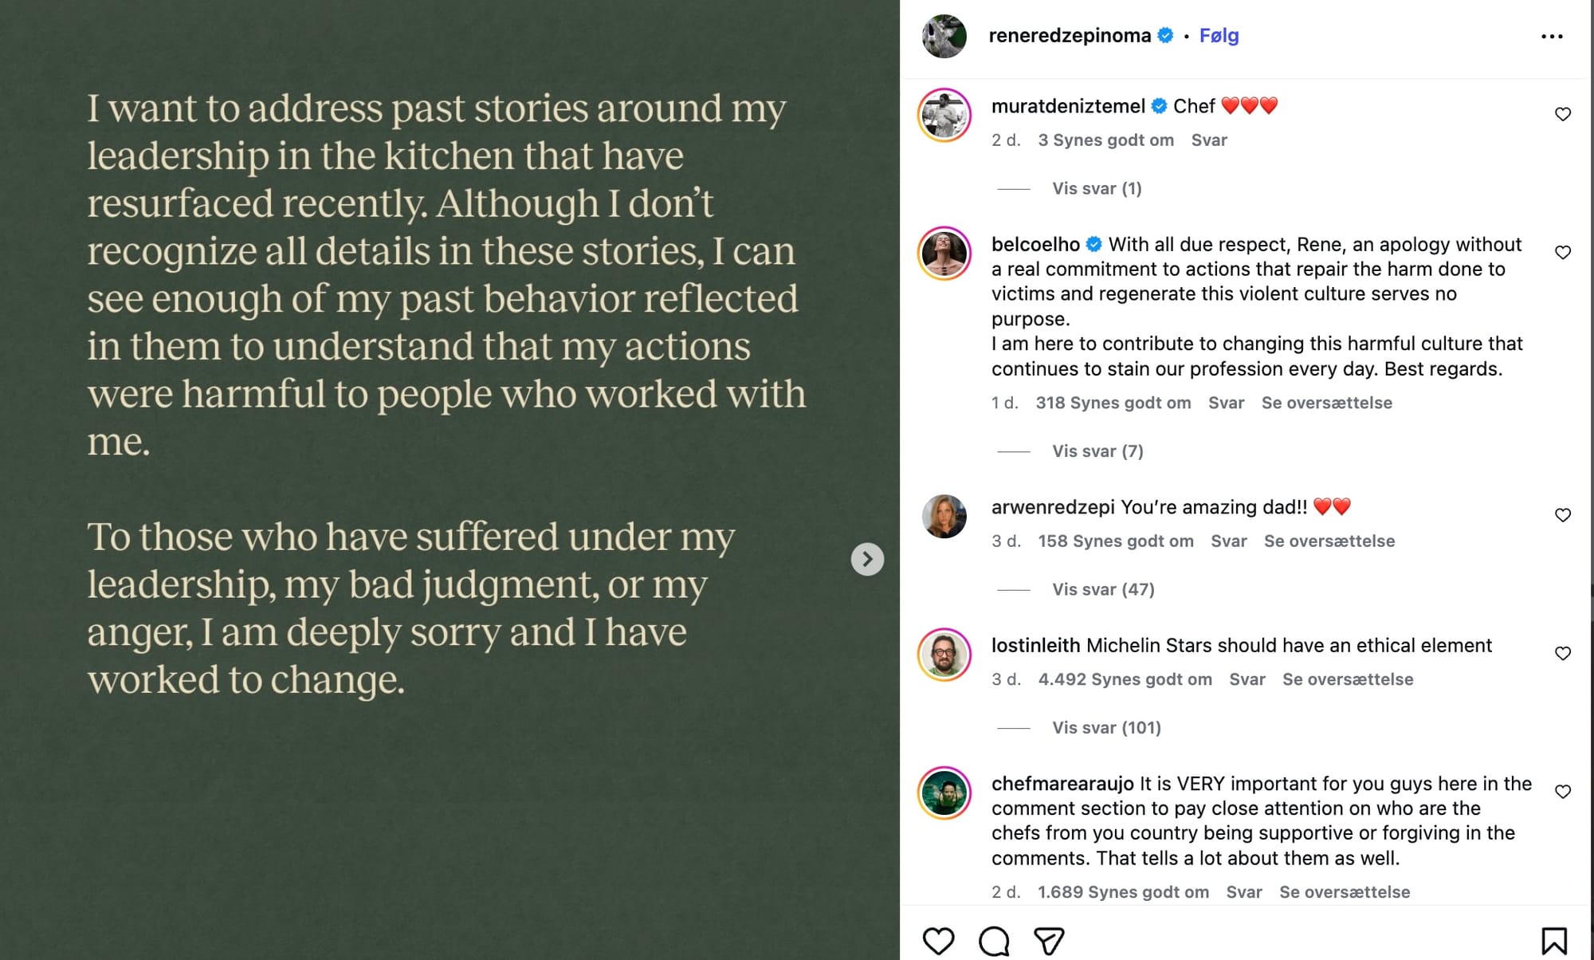
Task: Translate belcoelho's comment with Se oversættelse
Action: coord(1326,403)
